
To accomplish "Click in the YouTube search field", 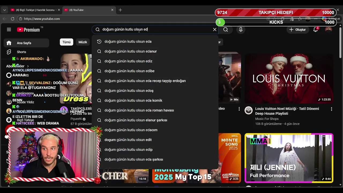I will pos(155,29).
